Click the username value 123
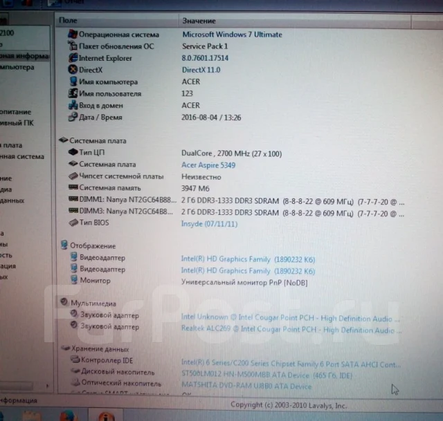 [187, 93]
